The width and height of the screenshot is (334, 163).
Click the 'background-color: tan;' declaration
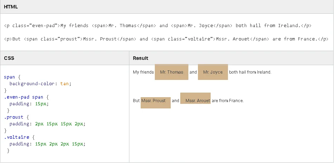point(40,84)
